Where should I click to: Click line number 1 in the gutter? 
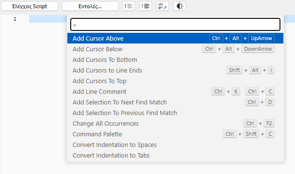(x=15, y=19)
